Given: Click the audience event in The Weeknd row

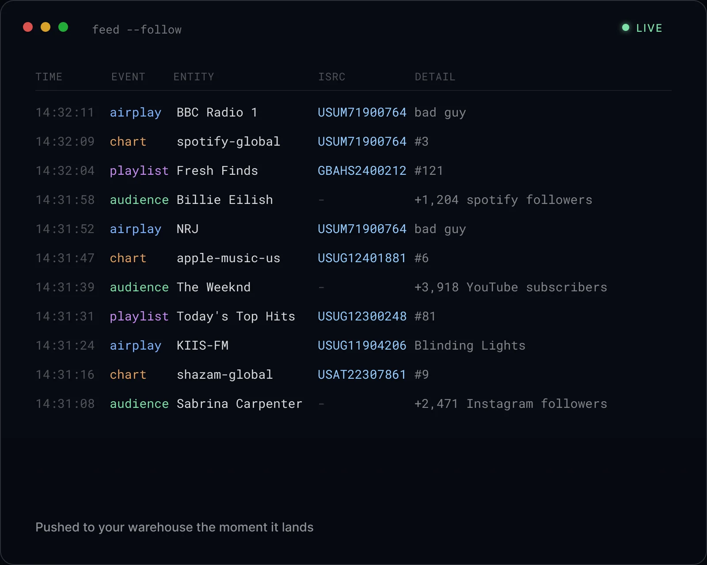Looking at the screenshot, I should [x=139, y=287].
